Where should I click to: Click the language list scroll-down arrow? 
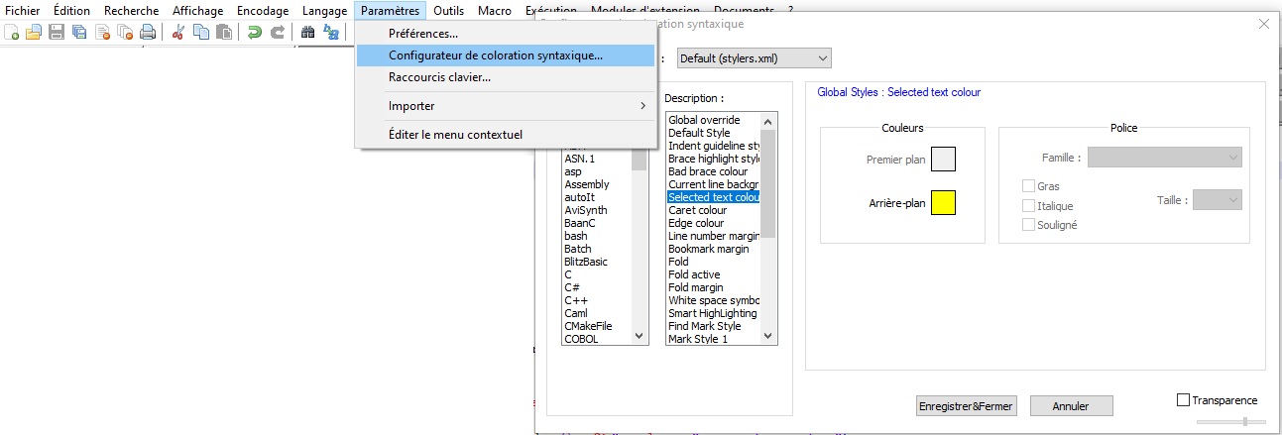640,337
